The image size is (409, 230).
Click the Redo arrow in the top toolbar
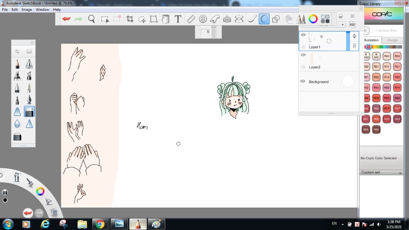point(78,19)
